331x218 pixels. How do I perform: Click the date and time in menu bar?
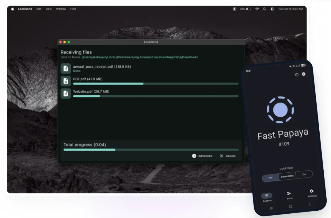[291, 9]
